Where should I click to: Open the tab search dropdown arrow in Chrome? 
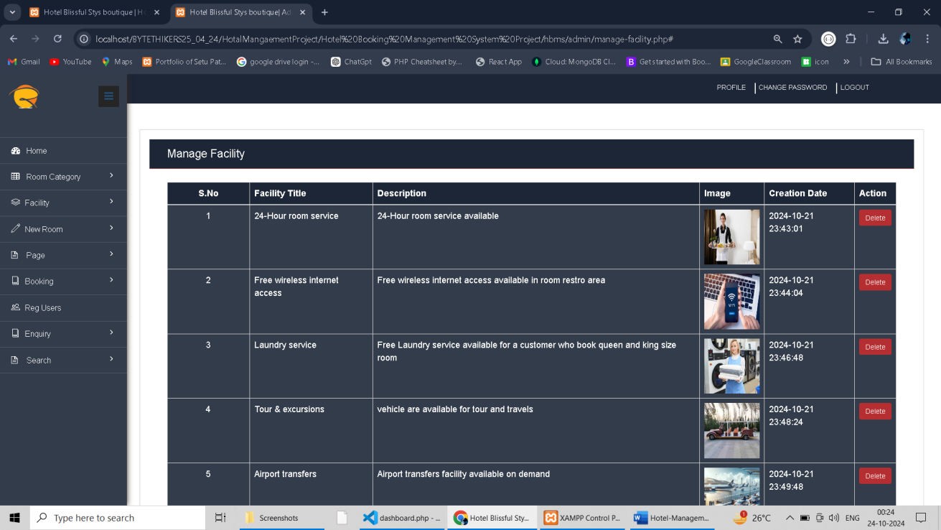pos(12,12)
